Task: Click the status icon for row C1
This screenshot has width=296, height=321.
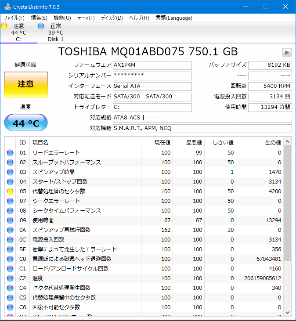Action: pos(10,269)
